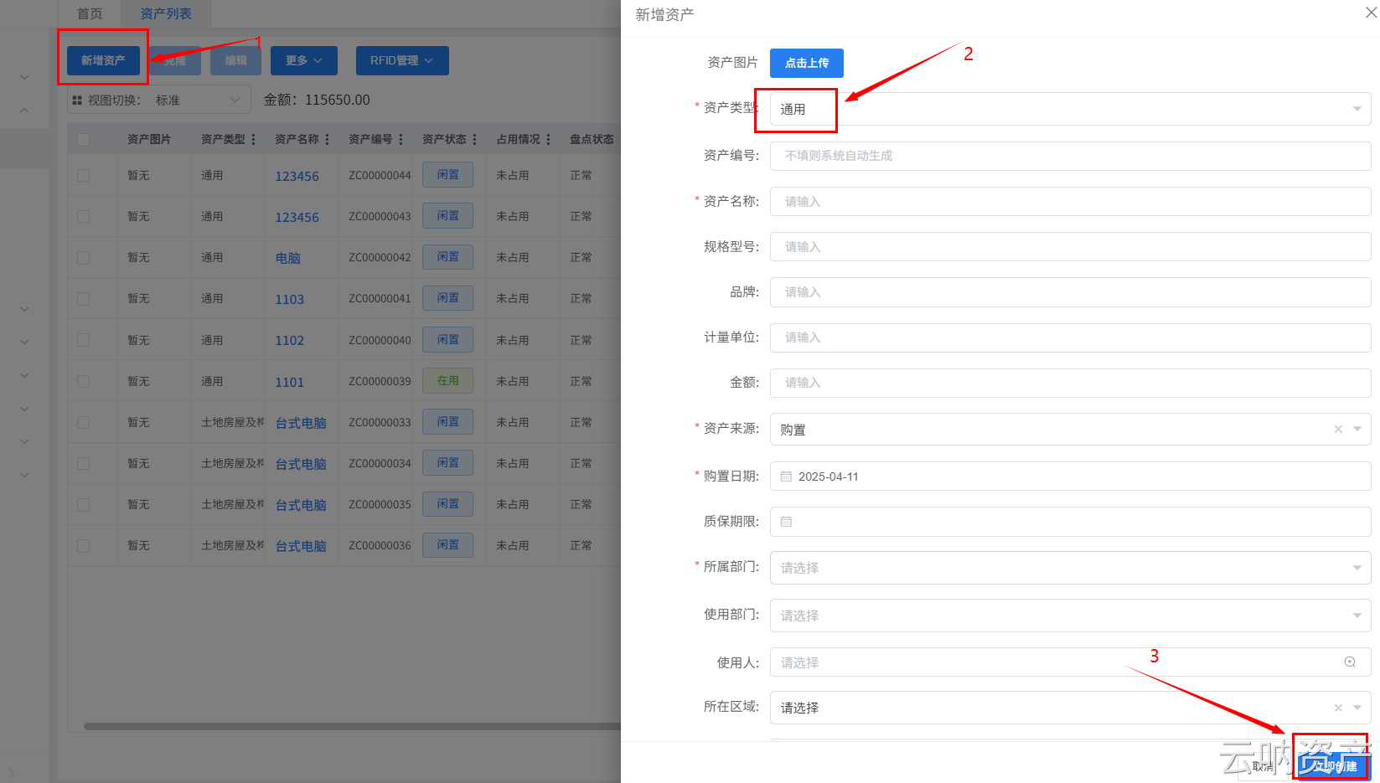Viewport: 1380px width, 783px height.
Task: Click the 计量单位 input field
Action: pyautogui.click(x=1070, y=337)
